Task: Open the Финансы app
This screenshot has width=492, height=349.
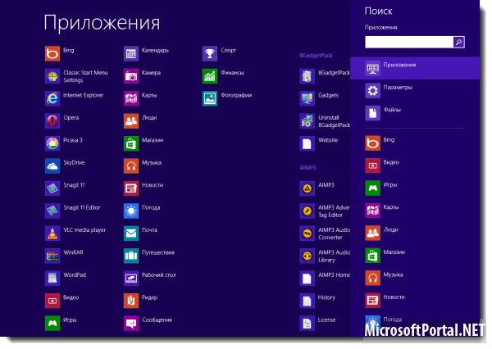Action: pyautogui.click(x=223, y=76)
